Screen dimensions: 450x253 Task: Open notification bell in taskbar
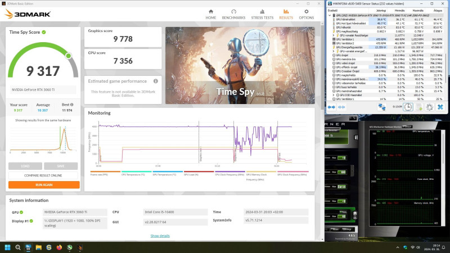443,247
